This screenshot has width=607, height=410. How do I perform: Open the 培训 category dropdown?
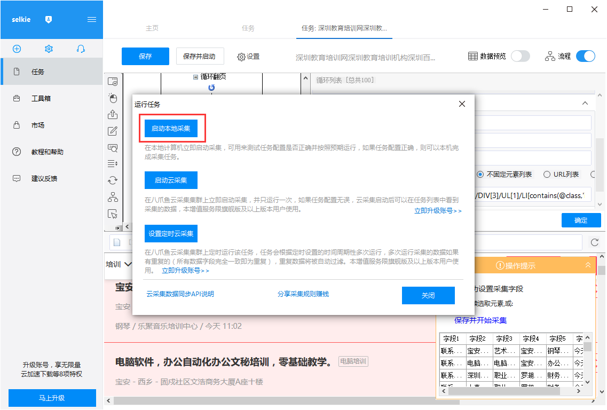(x=119, y=264)
